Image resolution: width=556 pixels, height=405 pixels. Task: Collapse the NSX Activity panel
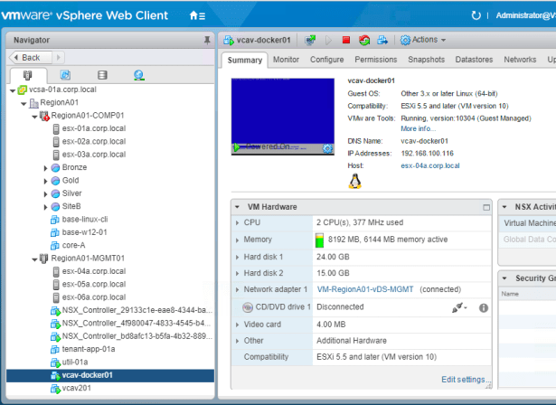(x=504, y=207)
